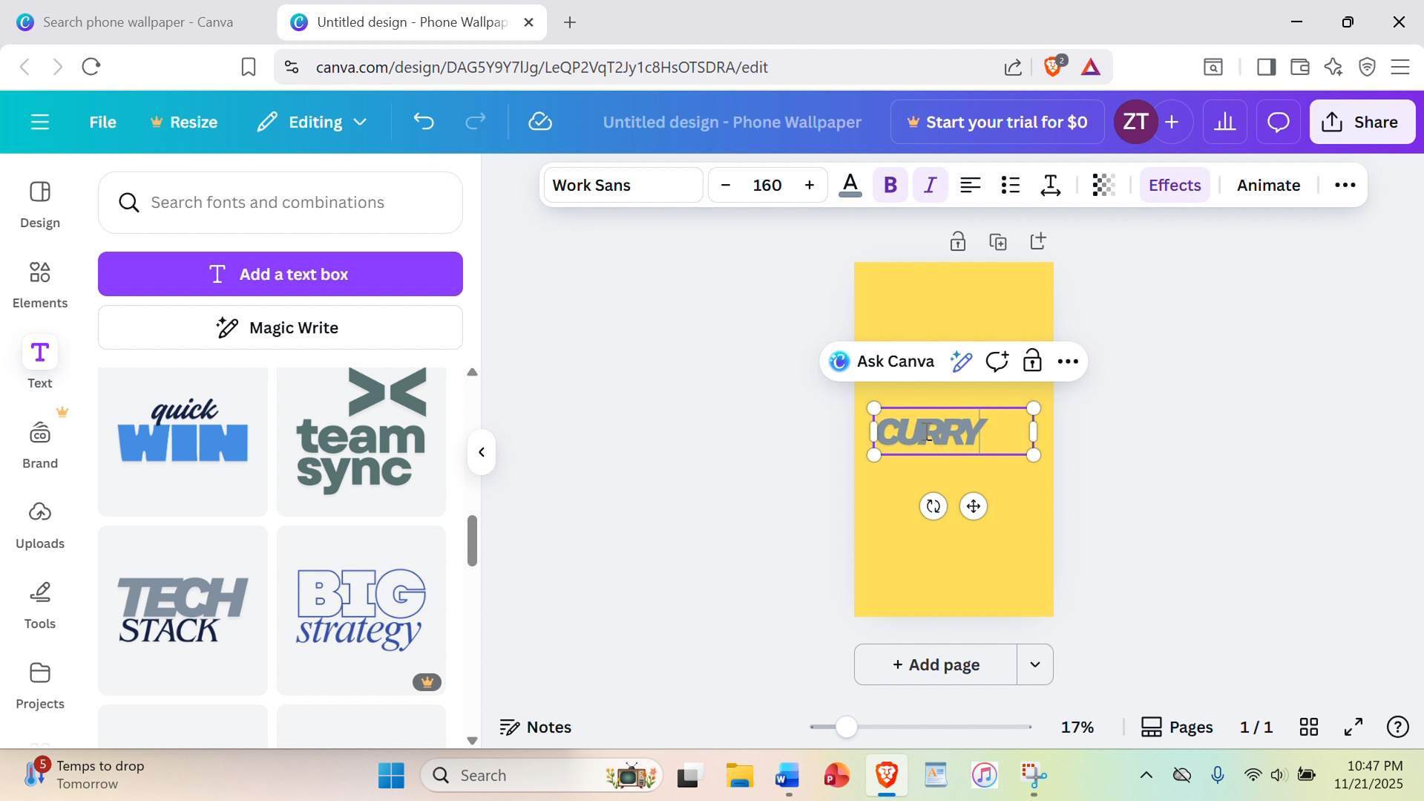Toggle the Pages view
Screen dimensions: 1424x801
click(1177, 727)
